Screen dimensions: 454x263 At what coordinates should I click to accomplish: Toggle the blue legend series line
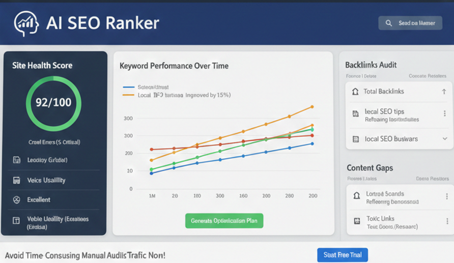tap(128, 87)
